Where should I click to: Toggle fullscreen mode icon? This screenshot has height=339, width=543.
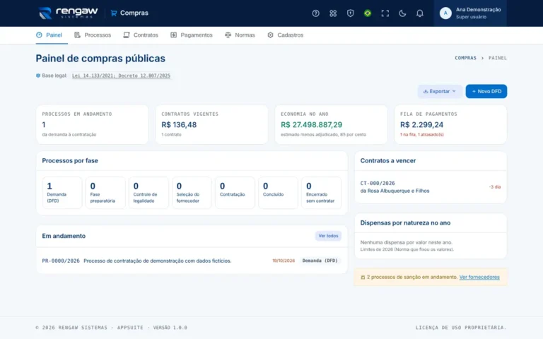[385, 13]
